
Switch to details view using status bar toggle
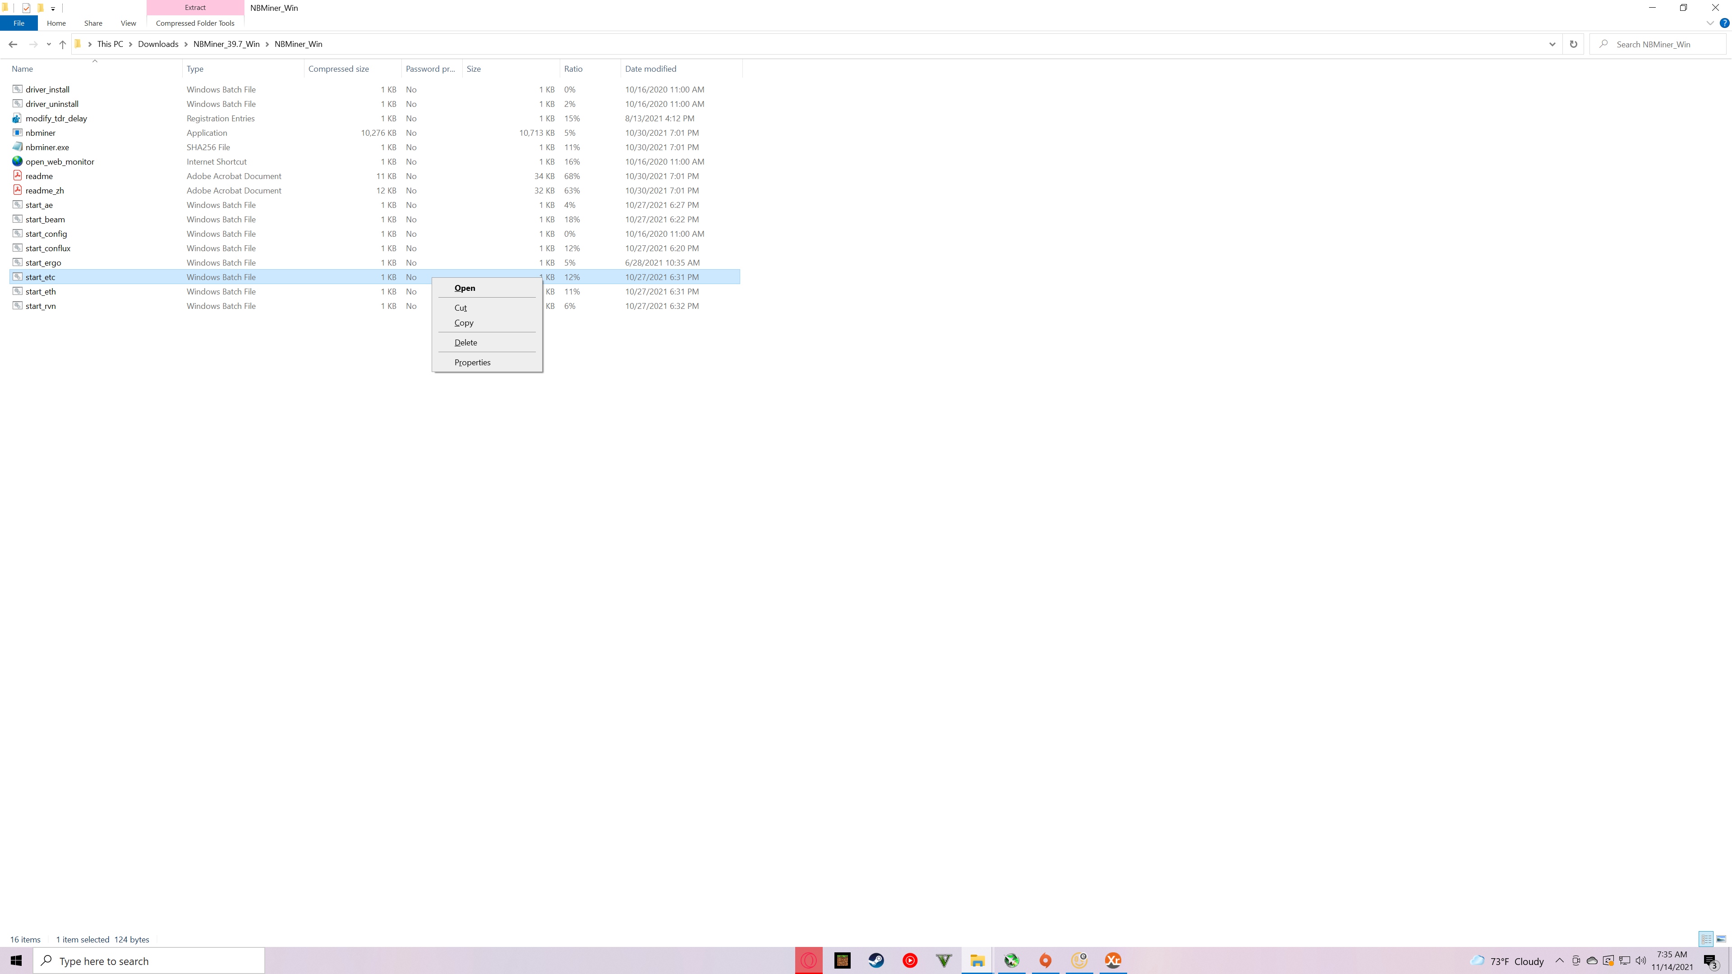(1706, 939)
